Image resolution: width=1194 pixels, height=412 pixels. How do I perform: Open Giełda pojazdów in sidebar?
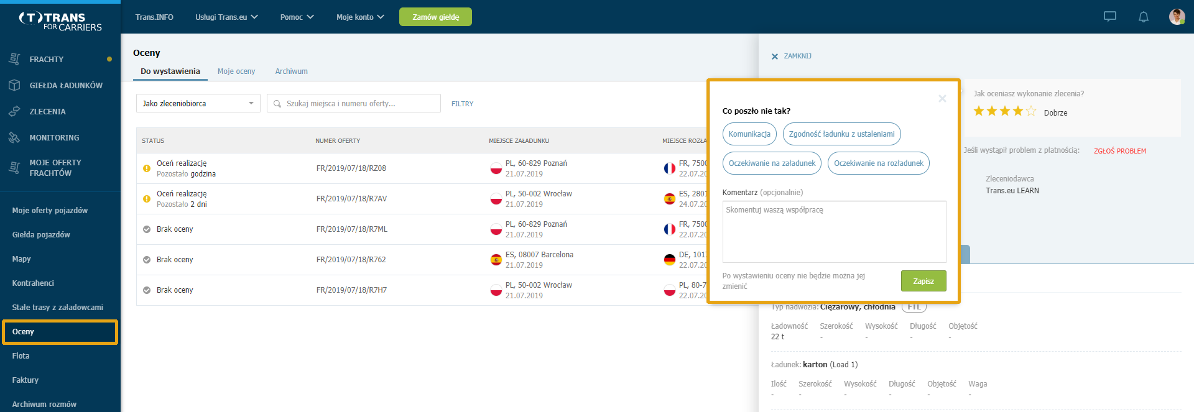41,235
